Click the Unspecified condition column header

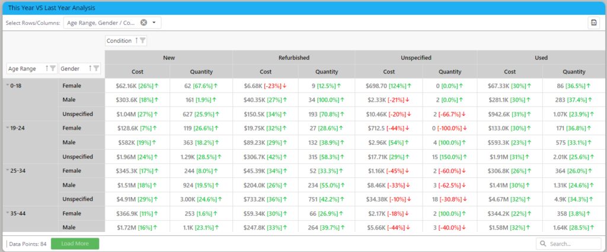tap(416, 58)
